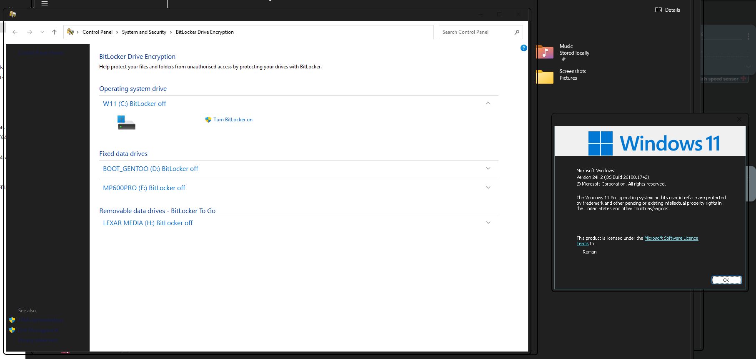Open the Privacy statement link
The height and width of the screenshot is (359, 756).
[38, 340]
